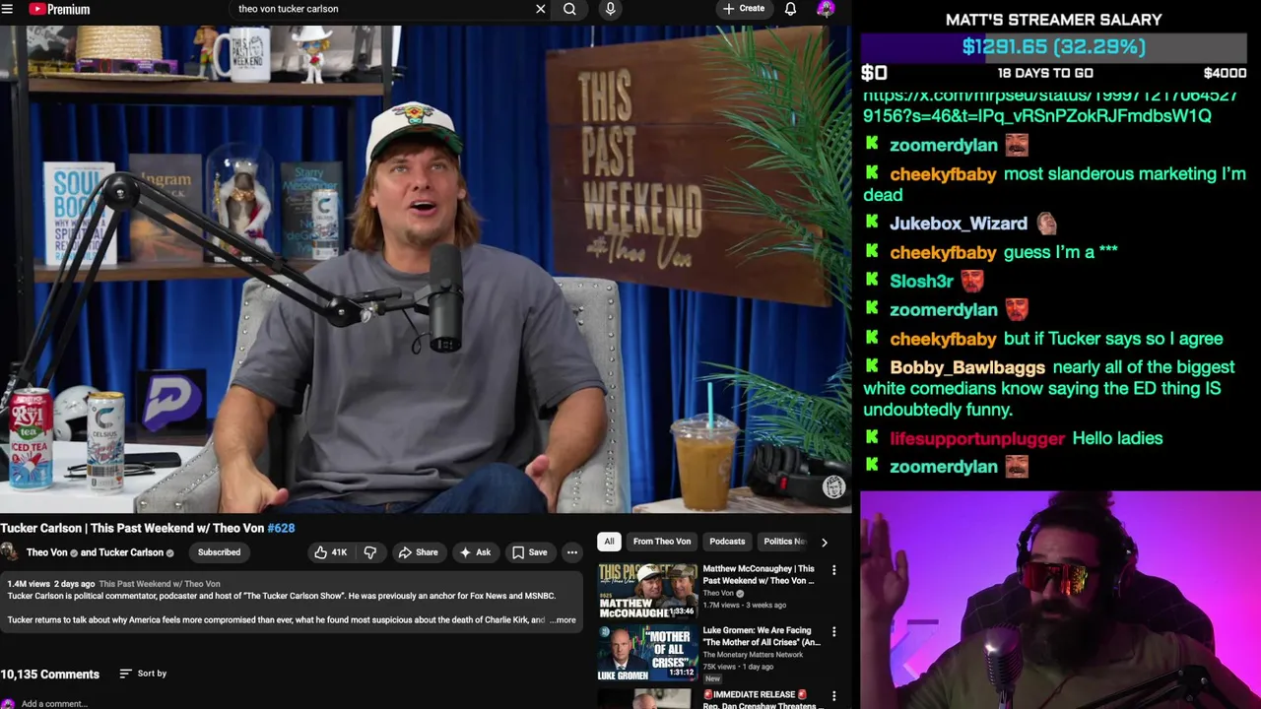
Task: Click the Save bookmark icon
Action: point(517,552)
